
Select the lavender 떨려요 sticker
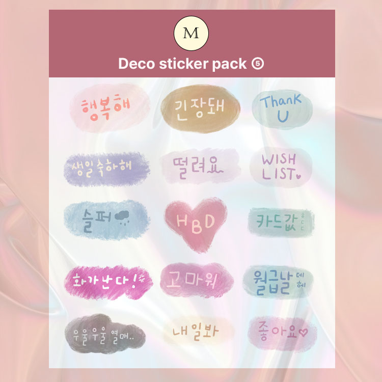click(x=200, y=166)
